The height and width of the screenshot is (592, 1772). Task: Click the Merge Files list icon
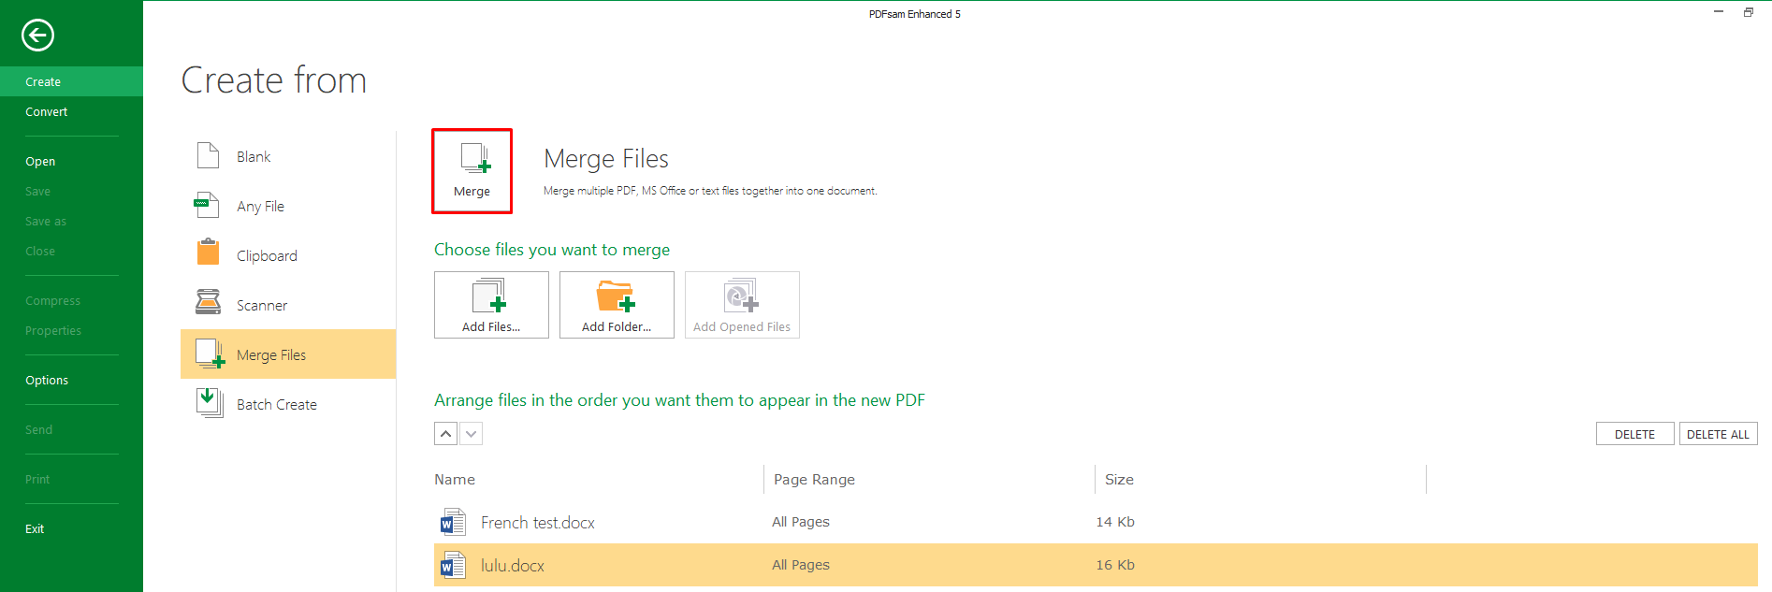(x=210, y=354)
